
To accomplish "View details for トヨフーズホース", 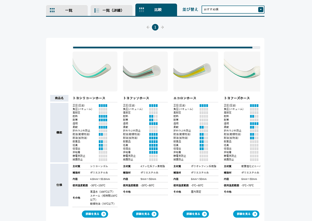I will tap(246, 214).
